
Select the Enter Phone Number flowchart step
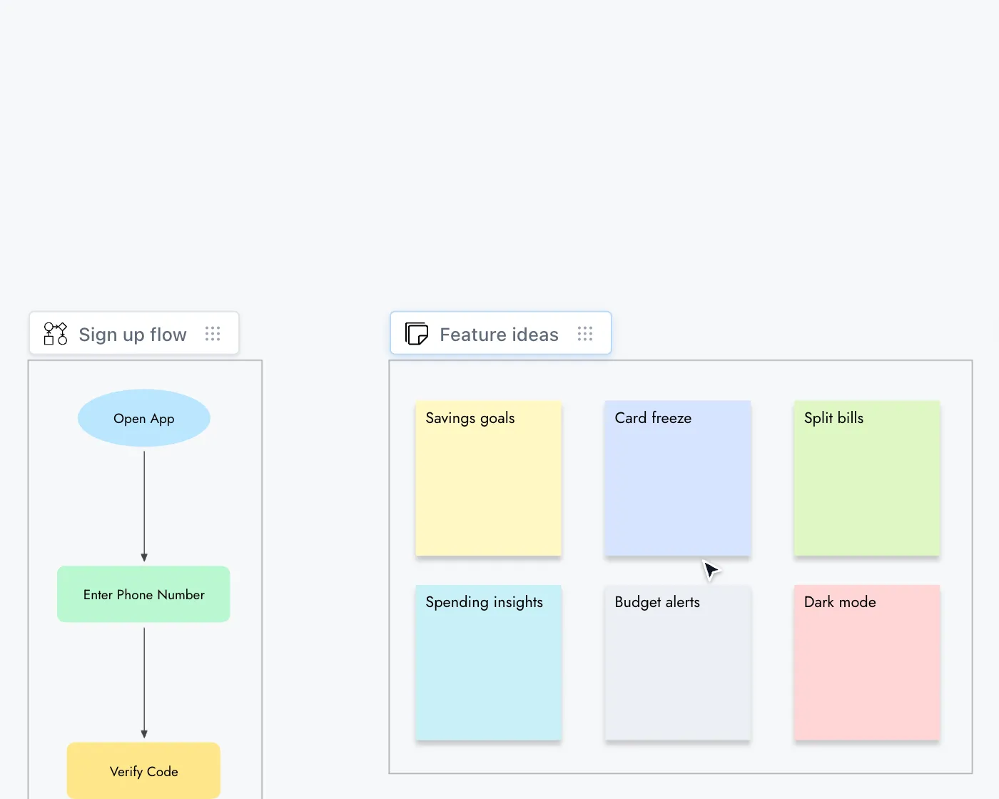(143, 594)
